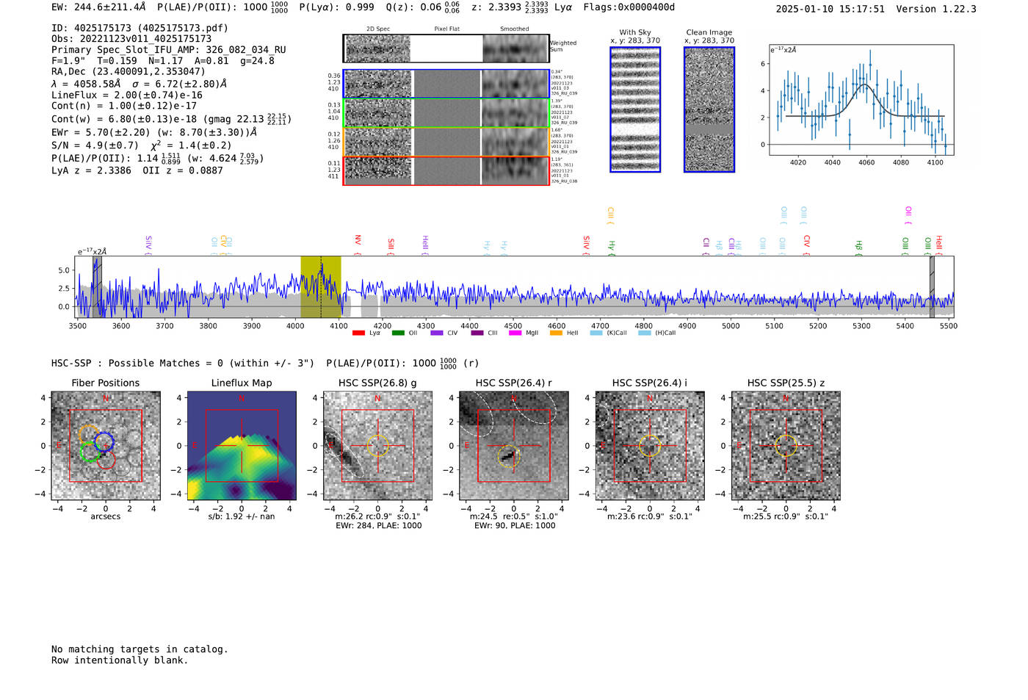Select the red-outlined 2D fiber spectrum row
The width and height of the screenshot is (1028, 700).
446,170
